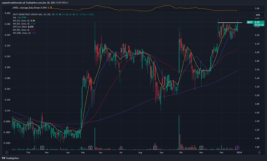Viewport: 267px width, 161px height.
Task: Show the earnings marker near Nov
Action: pos(201,147)
